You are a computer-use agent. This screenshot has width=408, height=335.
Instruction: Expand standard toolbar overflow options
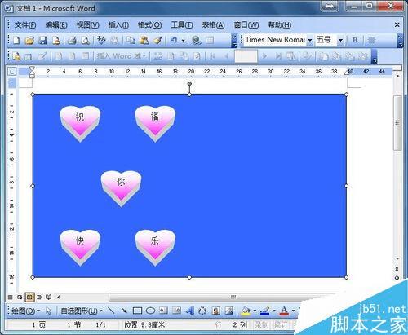pyautogui.click(x=234, y=41)
